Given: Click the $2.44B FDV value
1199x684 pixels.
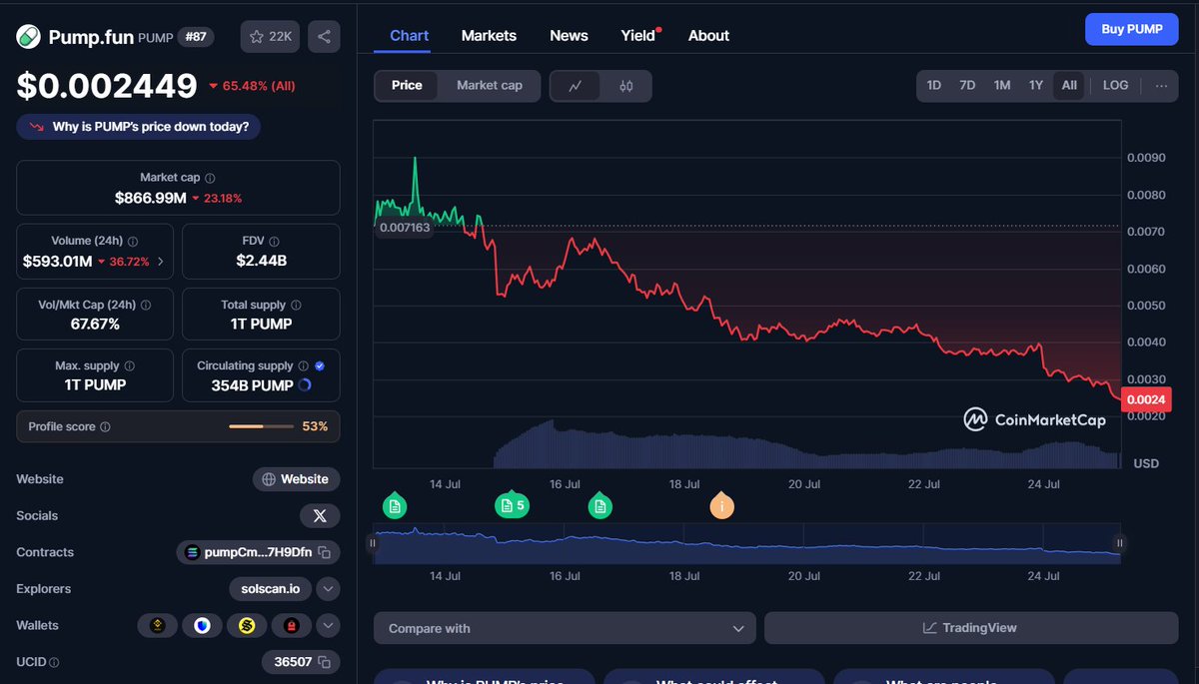Looking at the screenshot, I should coord(261,262).
